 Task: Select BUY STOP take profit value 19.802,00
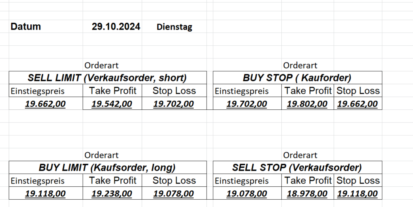click(307, 104)
